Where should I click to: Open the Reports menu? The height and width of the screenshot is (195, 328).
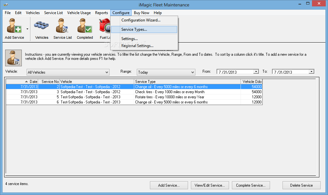[102, 13]
